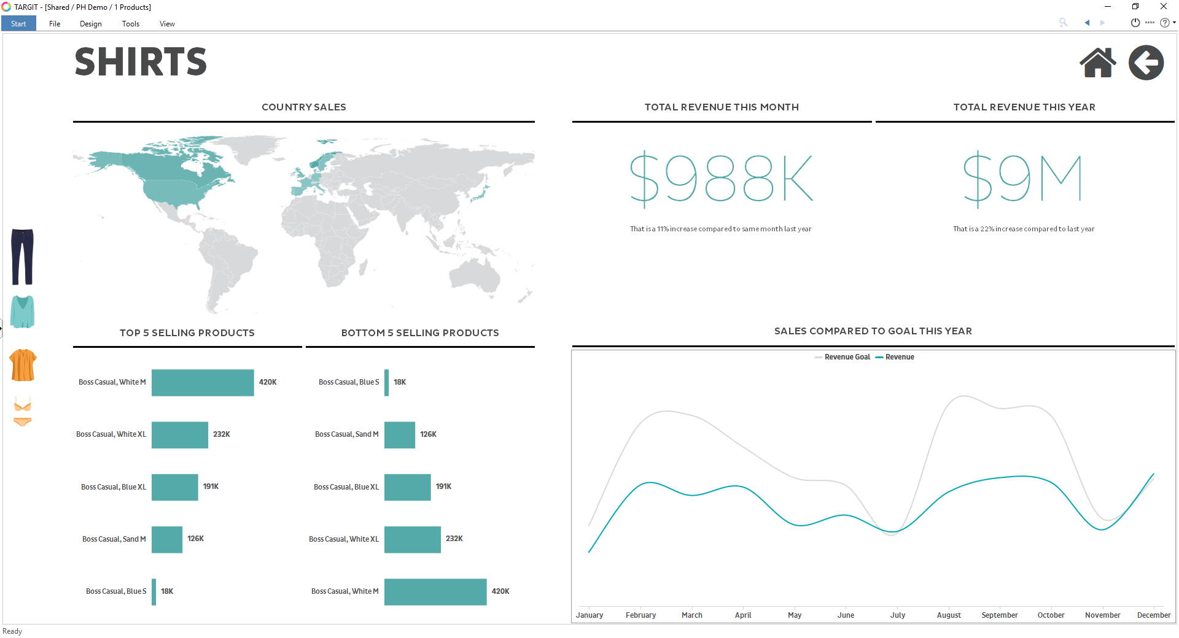1179x638 pixels.
Task: Click the 11% increase comparison text
Action: 721,229
